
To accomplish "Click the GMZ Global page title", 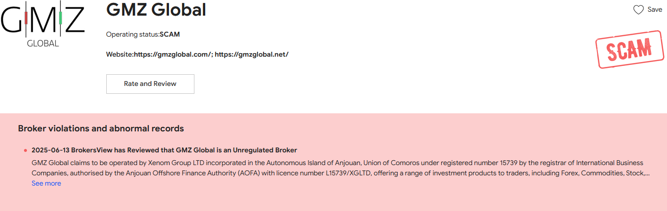I will [x=156, y=10].
